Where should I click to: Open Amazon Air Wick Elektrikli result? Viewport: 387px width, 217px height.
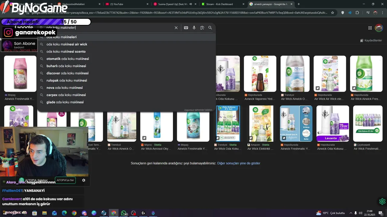(261, 124)
